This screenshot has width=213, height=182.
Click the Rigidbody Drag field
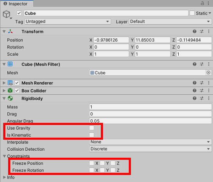150,114
